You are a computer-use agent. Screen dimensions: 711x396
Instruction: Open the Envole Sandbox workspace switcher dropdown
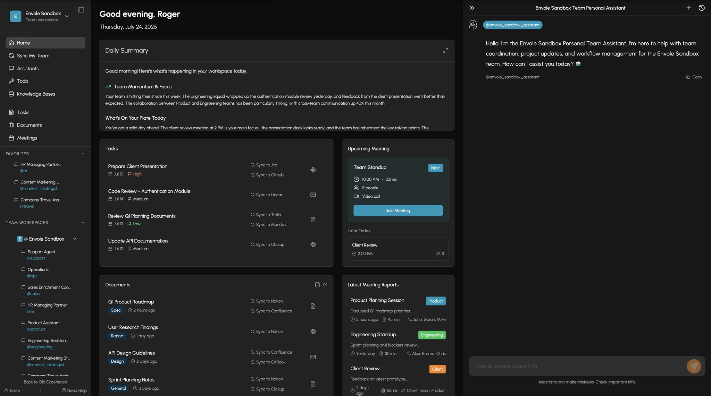click(x=67, y=16)
